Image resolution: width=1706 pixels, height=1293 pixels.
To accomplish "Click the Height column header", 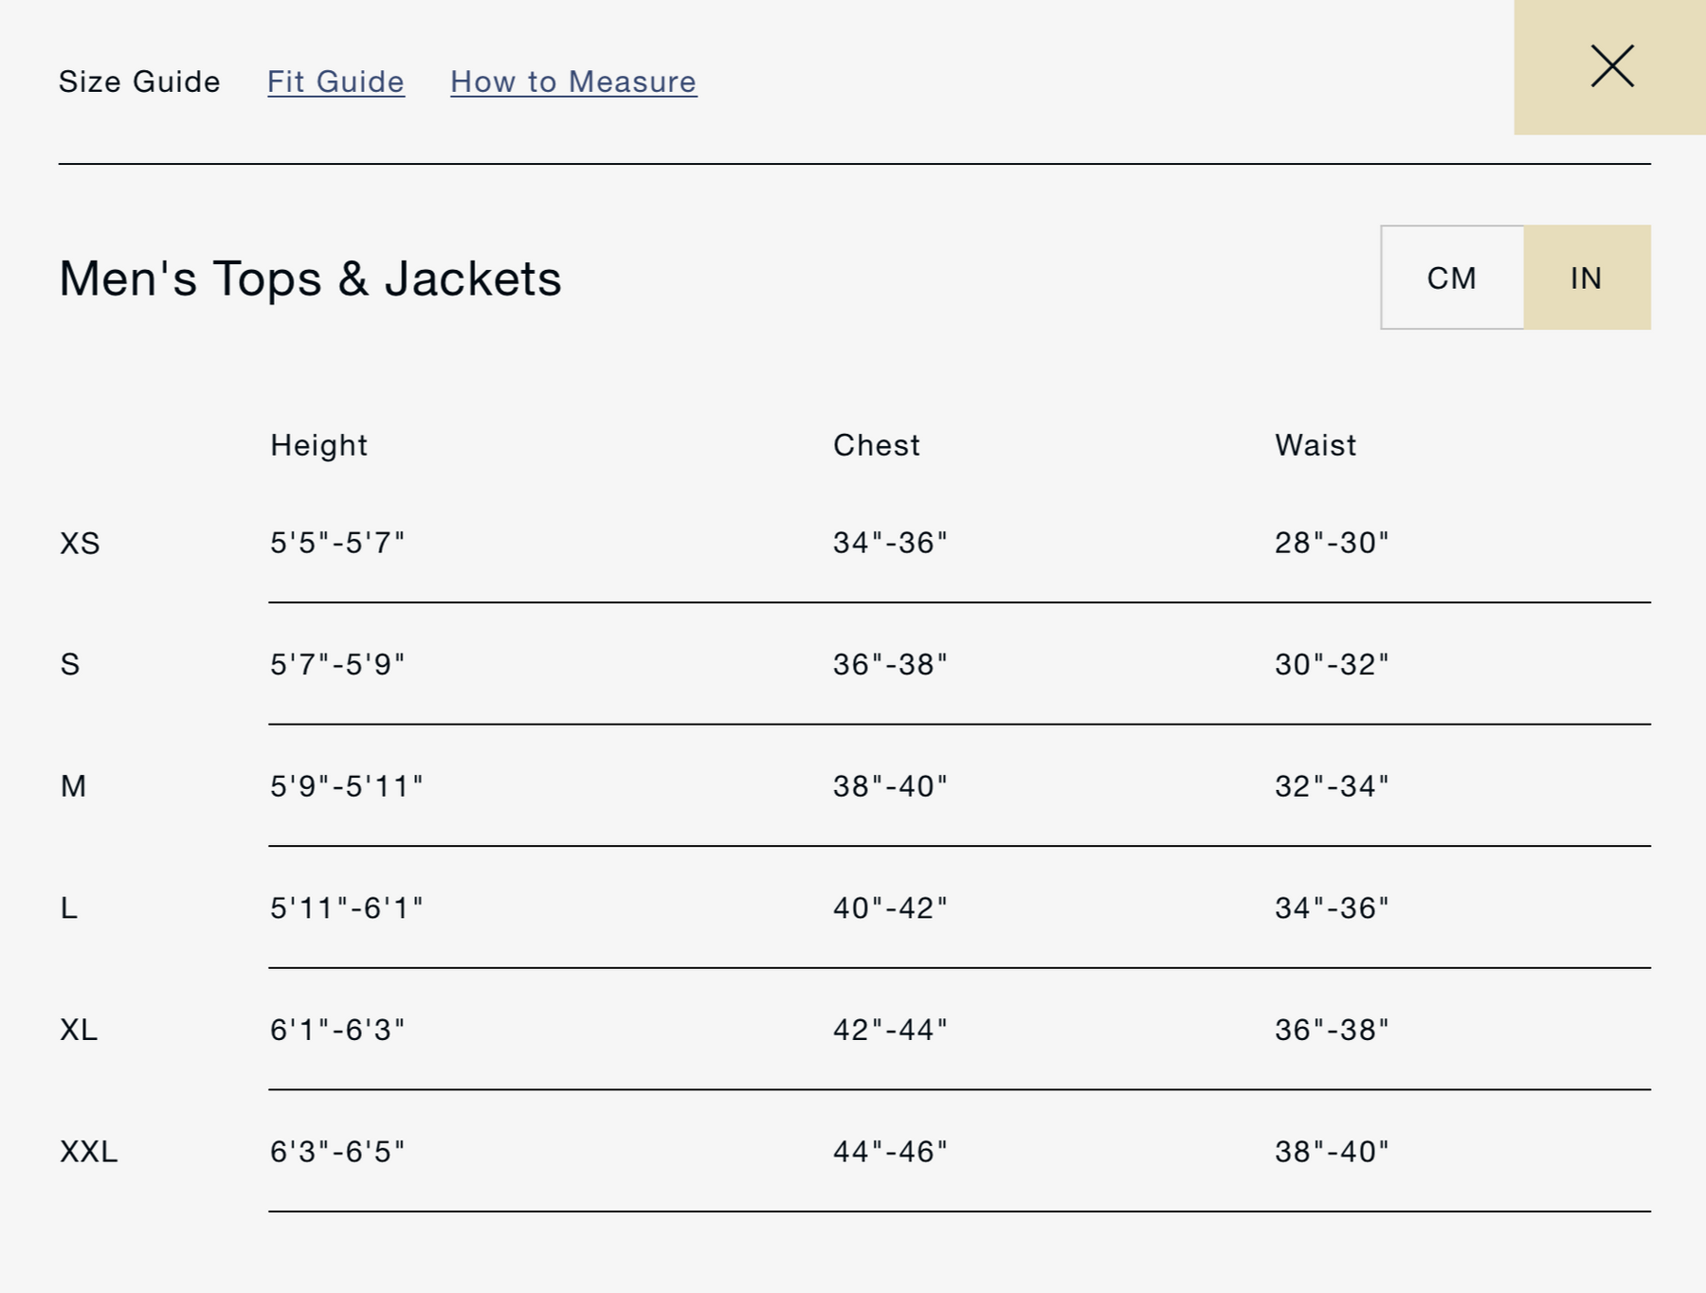I will pyautogui.click(x=318, y=445).
